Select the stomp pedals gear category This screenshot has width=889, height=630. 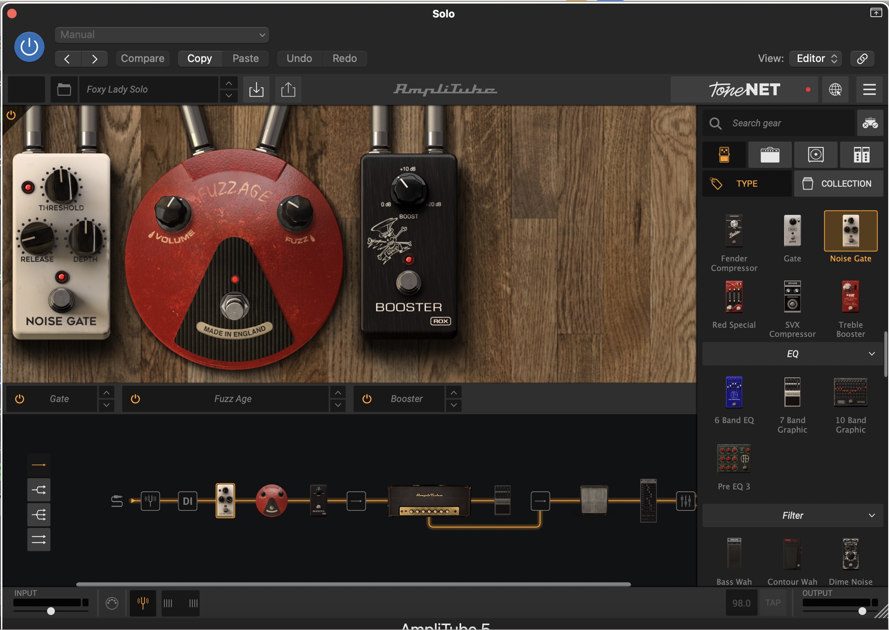click(x=724, y=155)
